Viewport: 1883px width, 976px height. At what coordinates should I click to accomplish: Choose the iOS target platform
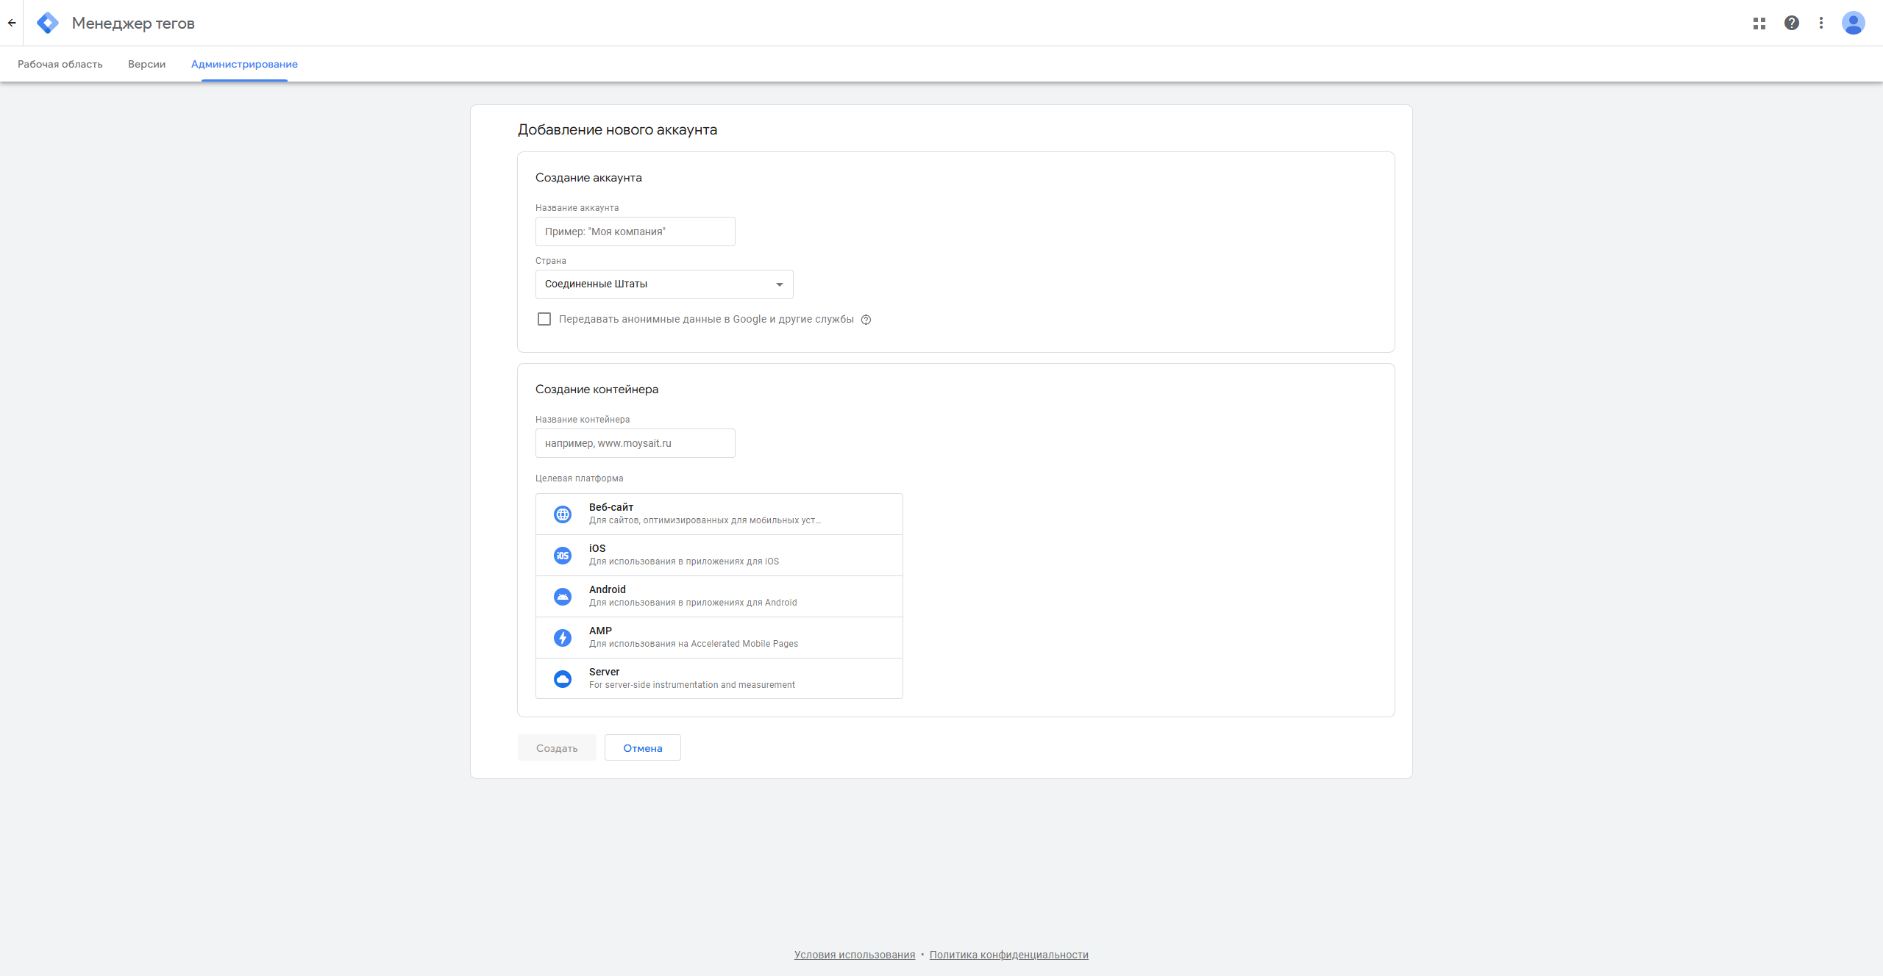tap(719, 555)
